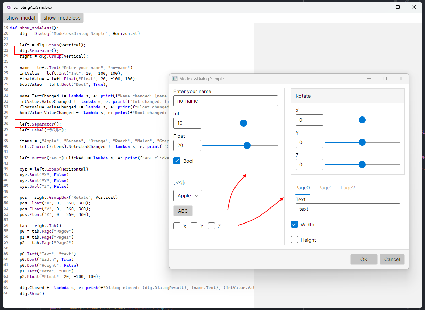425x310 pixels.
Task: Click the ScriptingApiSandbox app icon in title bar
Action: click(x=9, y=7)
